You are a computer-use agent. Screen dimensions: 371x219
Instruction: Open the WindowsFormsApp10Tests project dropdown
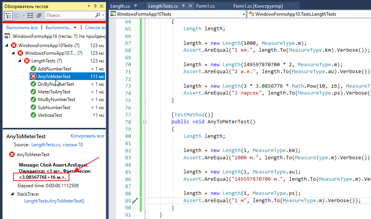pyautogui.click(x=244, y=14)
